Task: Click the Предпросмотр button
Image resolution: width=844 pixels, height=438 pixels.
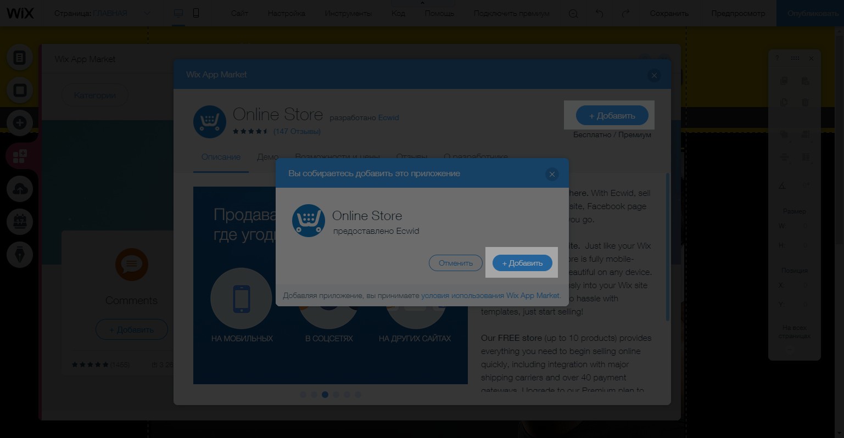Action: (x=738, y=13)
